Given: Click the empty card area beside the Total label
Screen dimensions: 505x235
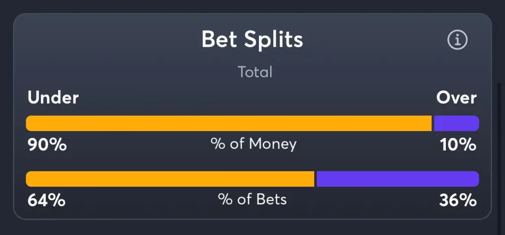Looking at the screenshot, I should point(354,72).
